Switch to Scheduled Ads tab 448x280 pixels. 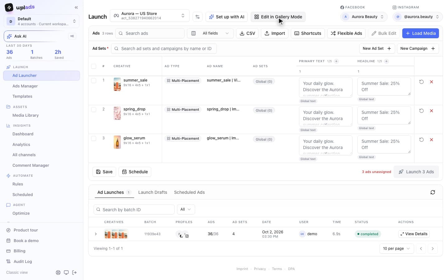coord(189,192)
